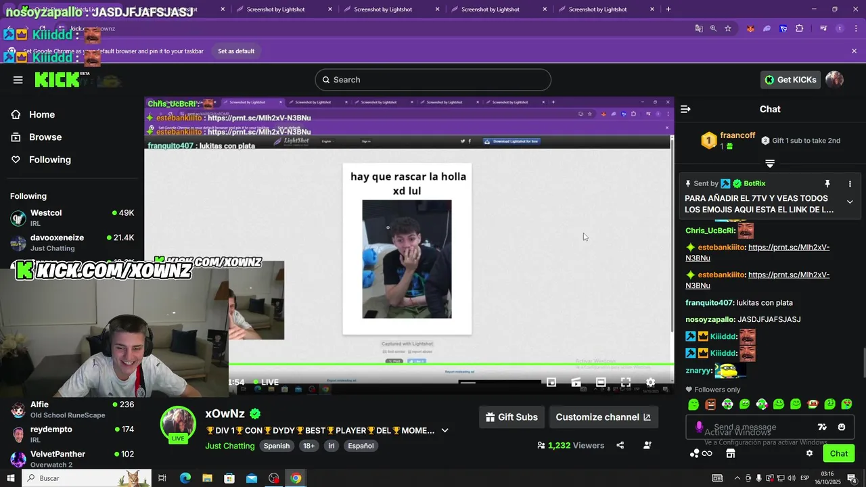This screenshot has height=487, width=866.
Task: Open mini player picture-in-picture mode
Action: [551, 382]
